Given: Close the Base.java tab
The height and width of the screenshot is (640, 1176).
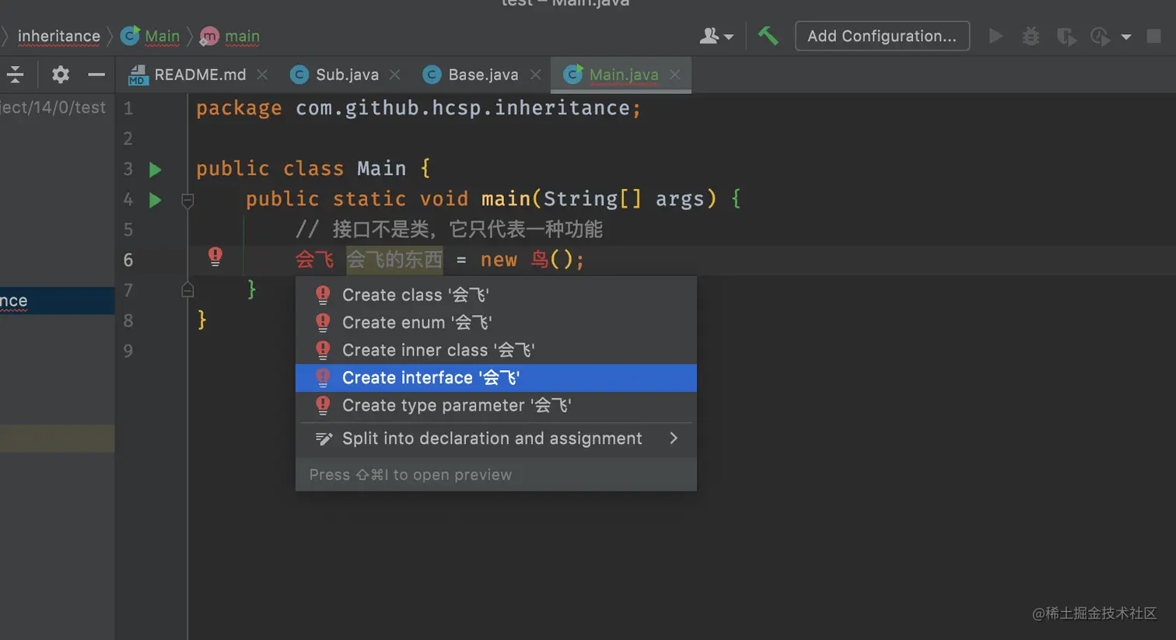Looking at the screenshot, I should click(535, 75).
